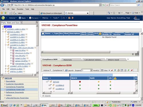This screenshot has width=143, height=107.
Task: Click the pin icon at tree panel top
Action: [x=37, y=22]
